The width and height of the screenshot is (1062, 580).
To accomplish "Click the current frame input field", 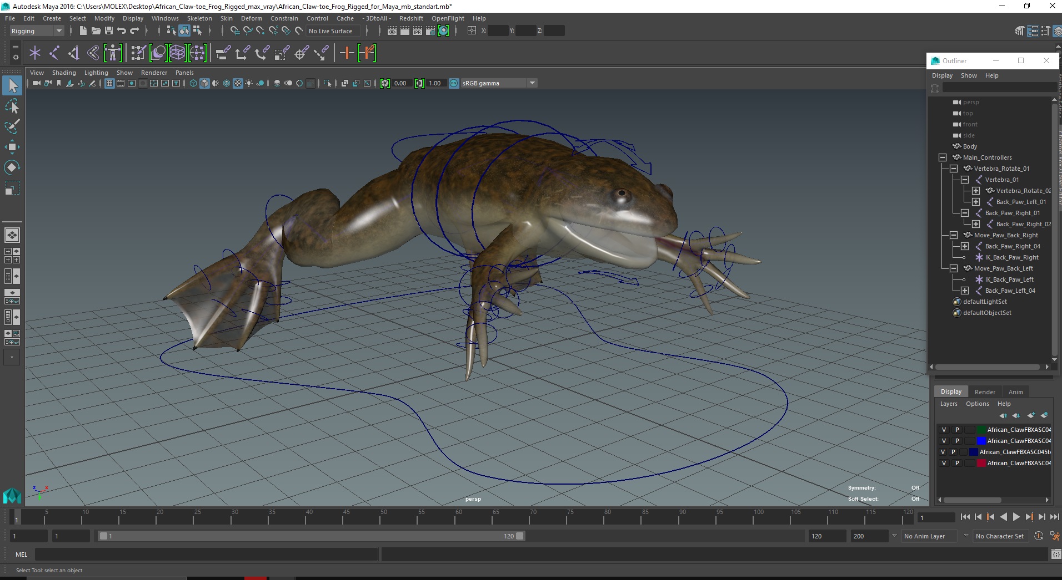I will coord(936,517).
